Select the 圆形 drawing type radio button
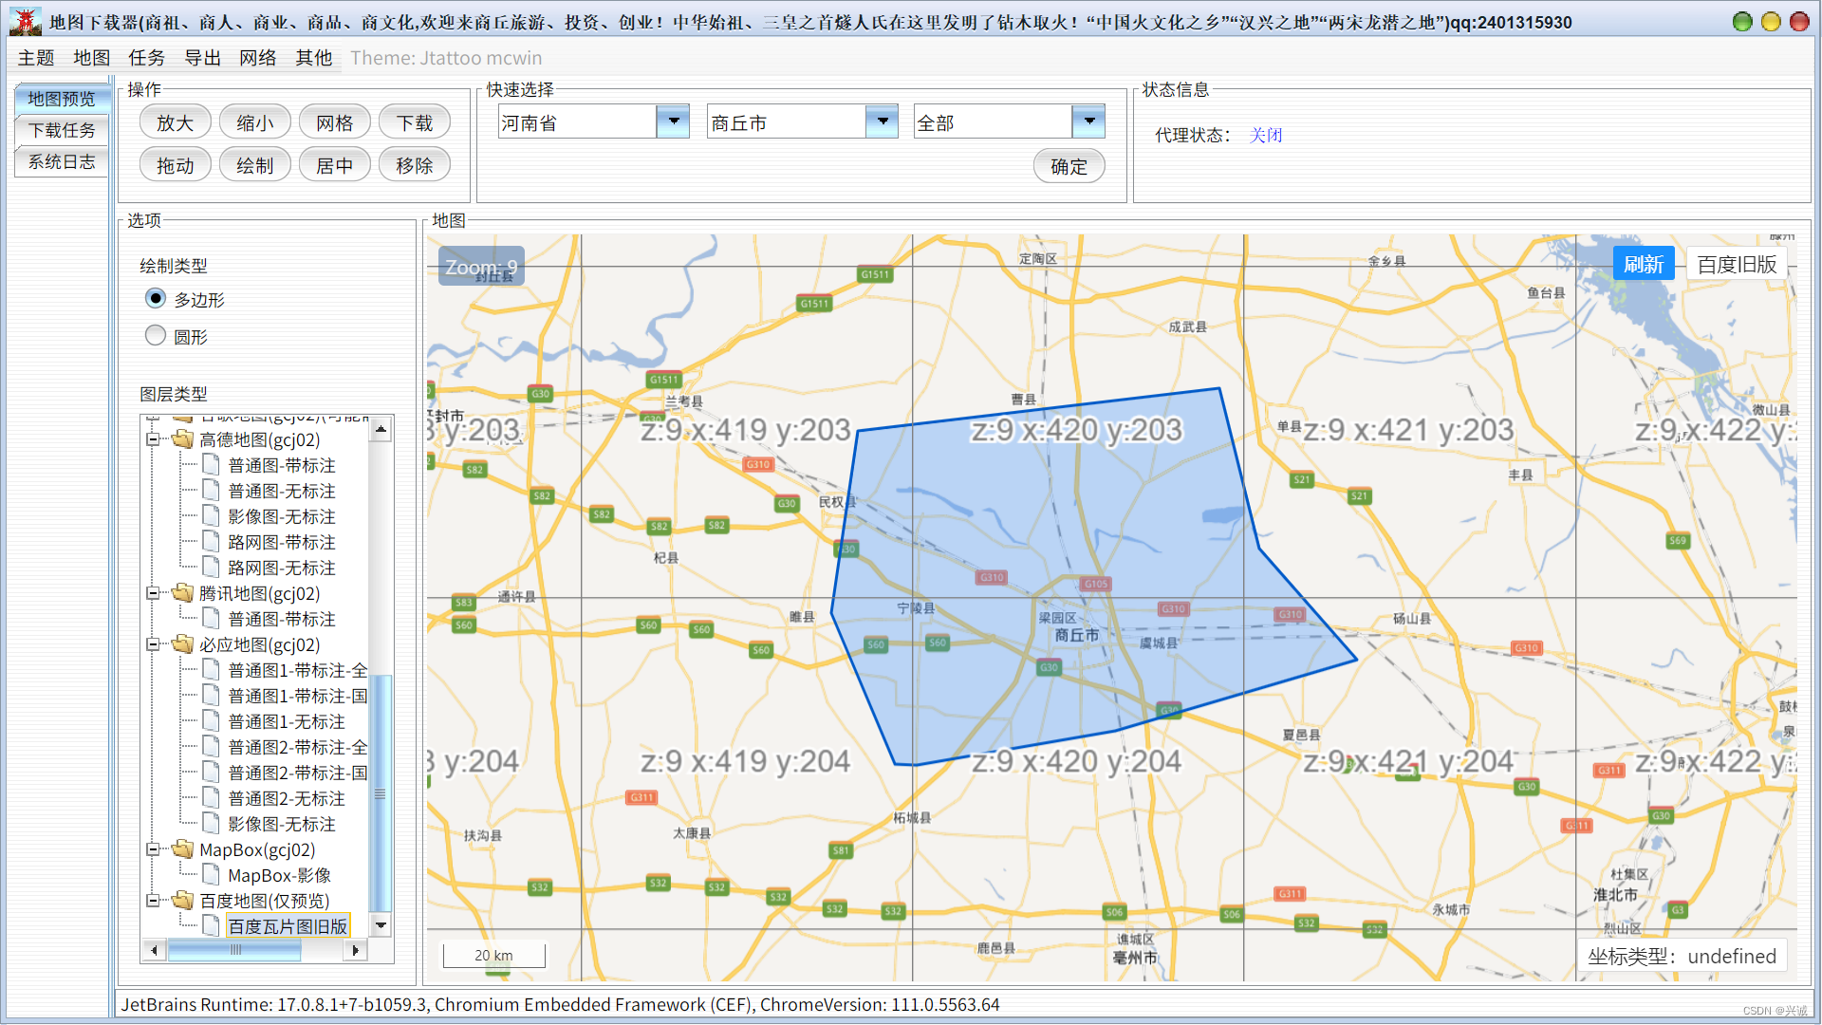 point(156,336)
